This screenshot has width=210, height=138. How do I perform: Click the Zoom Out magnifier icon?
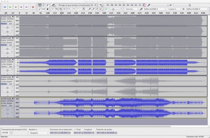point(93,9)
